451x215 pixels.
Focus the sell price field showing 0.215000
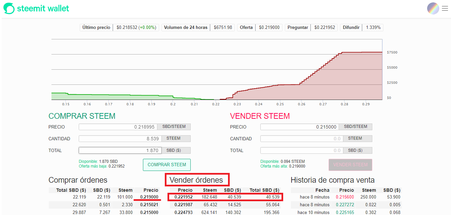pyautogui.click(x=300, y=127)
